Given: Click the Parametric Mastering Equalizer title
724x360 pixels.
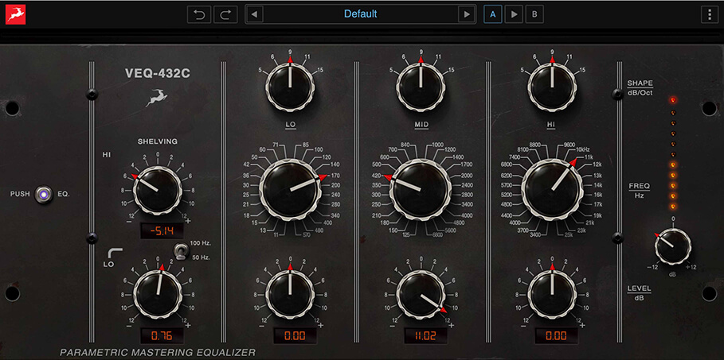Looking at the screenshot, I should click(158, 353).
